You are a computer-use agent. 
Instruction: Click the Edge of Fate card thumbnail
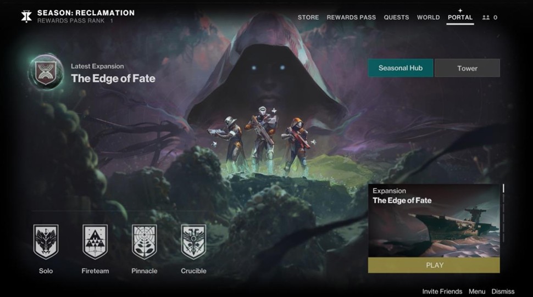[434, 221]
